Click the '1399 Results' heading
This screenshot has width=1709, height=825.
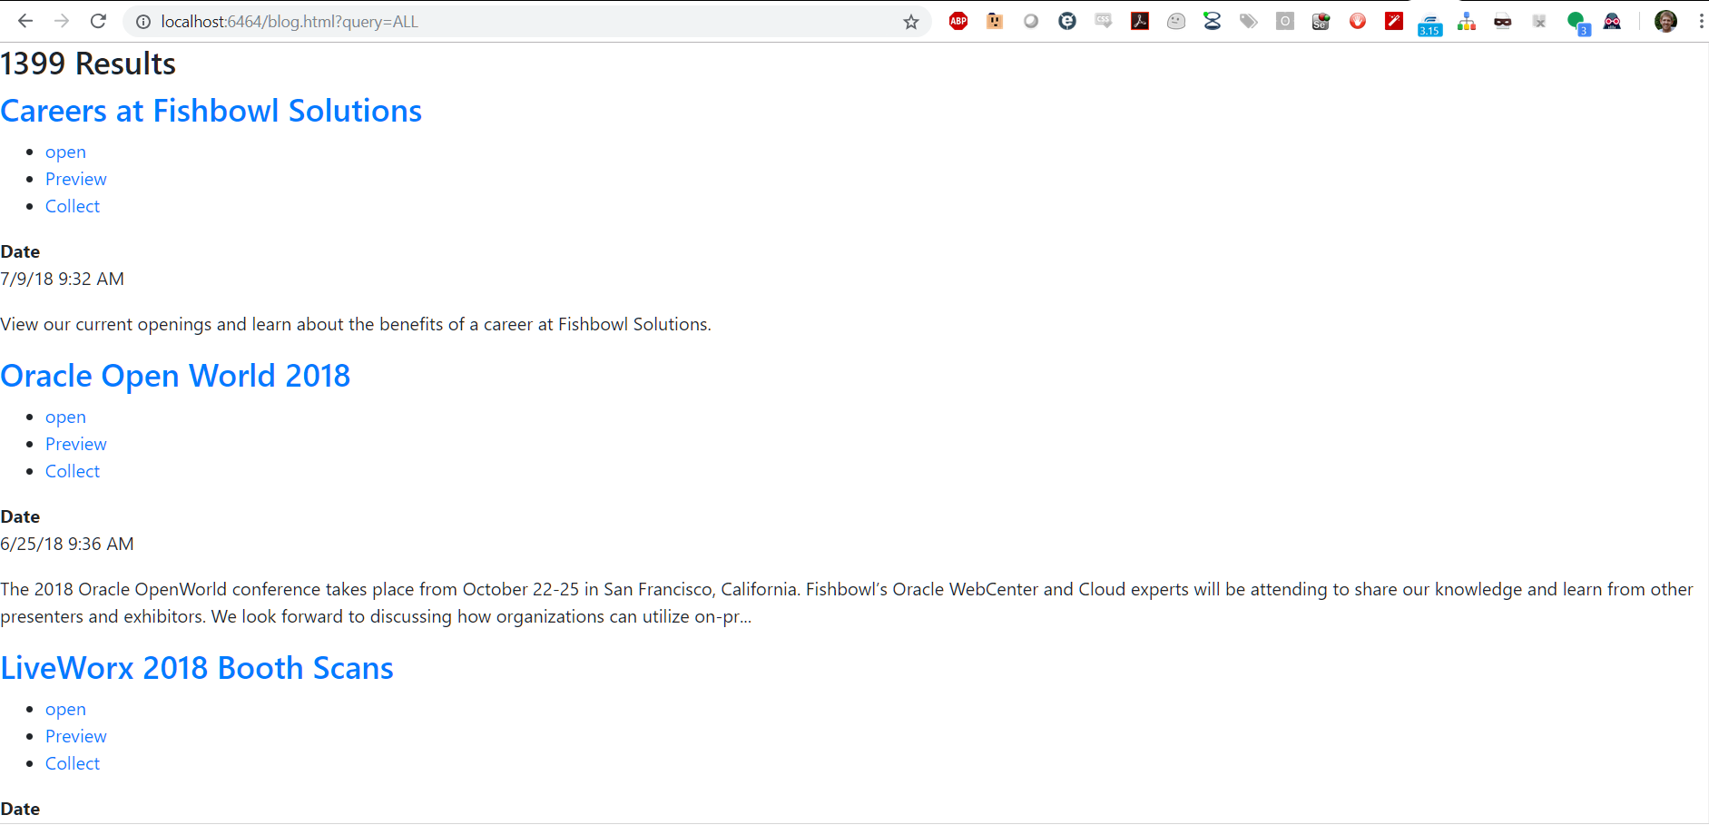(x=88, y=64)
